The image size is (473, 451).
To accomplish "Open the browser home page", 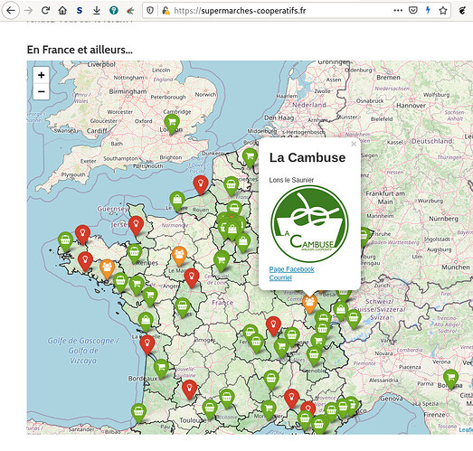I will (x=62, y=11).
